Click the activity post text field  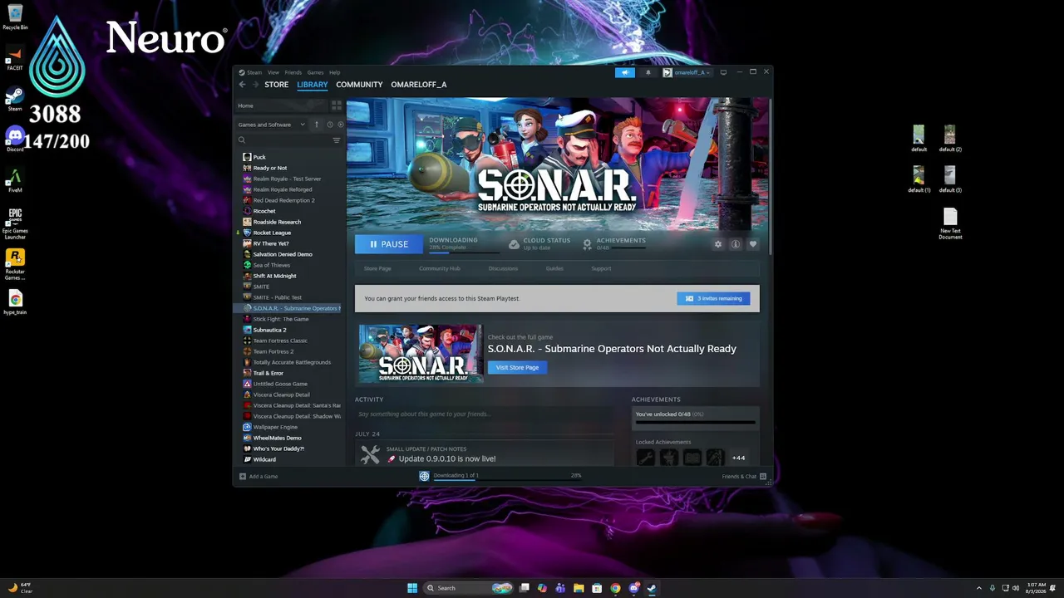pos(484,414)
